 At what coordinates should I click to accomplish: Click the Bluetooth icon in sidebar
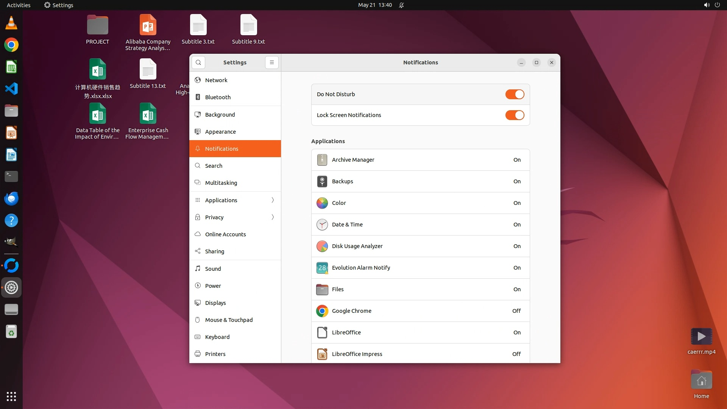(198, 97)
